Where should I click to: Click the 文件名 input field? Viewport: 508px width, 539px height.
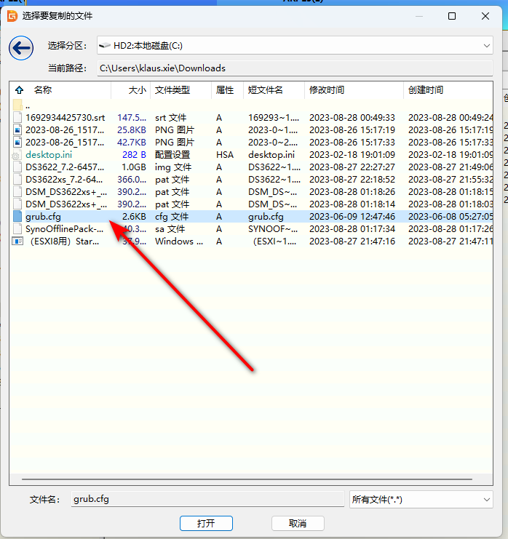coord(207,499)
